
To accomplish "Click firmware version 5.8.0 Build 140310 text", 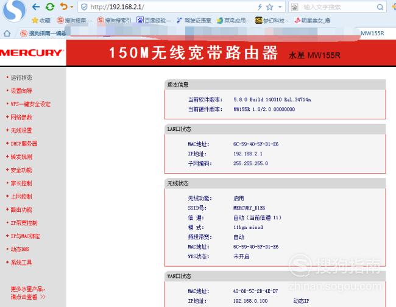I will (272, 100).
